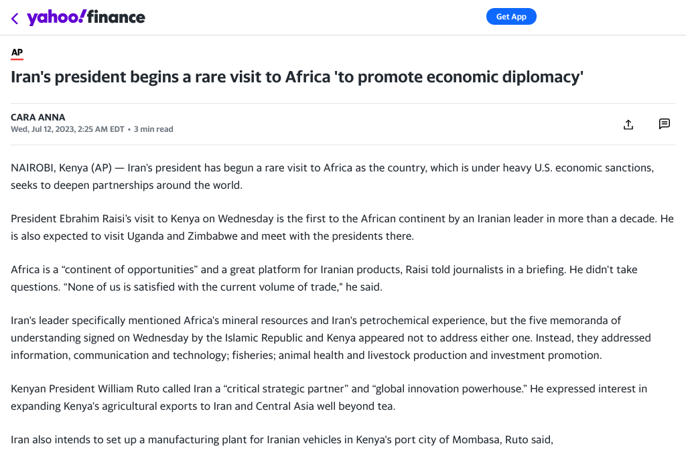686x454 pixels.
Task: Click the paragraph about Mombasa manufacturing plant
Action: [281, 440]
